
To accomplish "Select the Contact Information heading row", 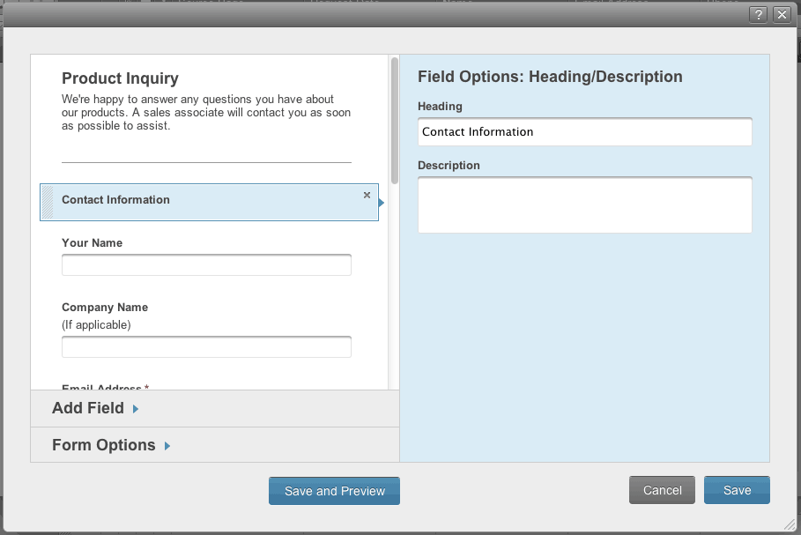I will 209,202.
